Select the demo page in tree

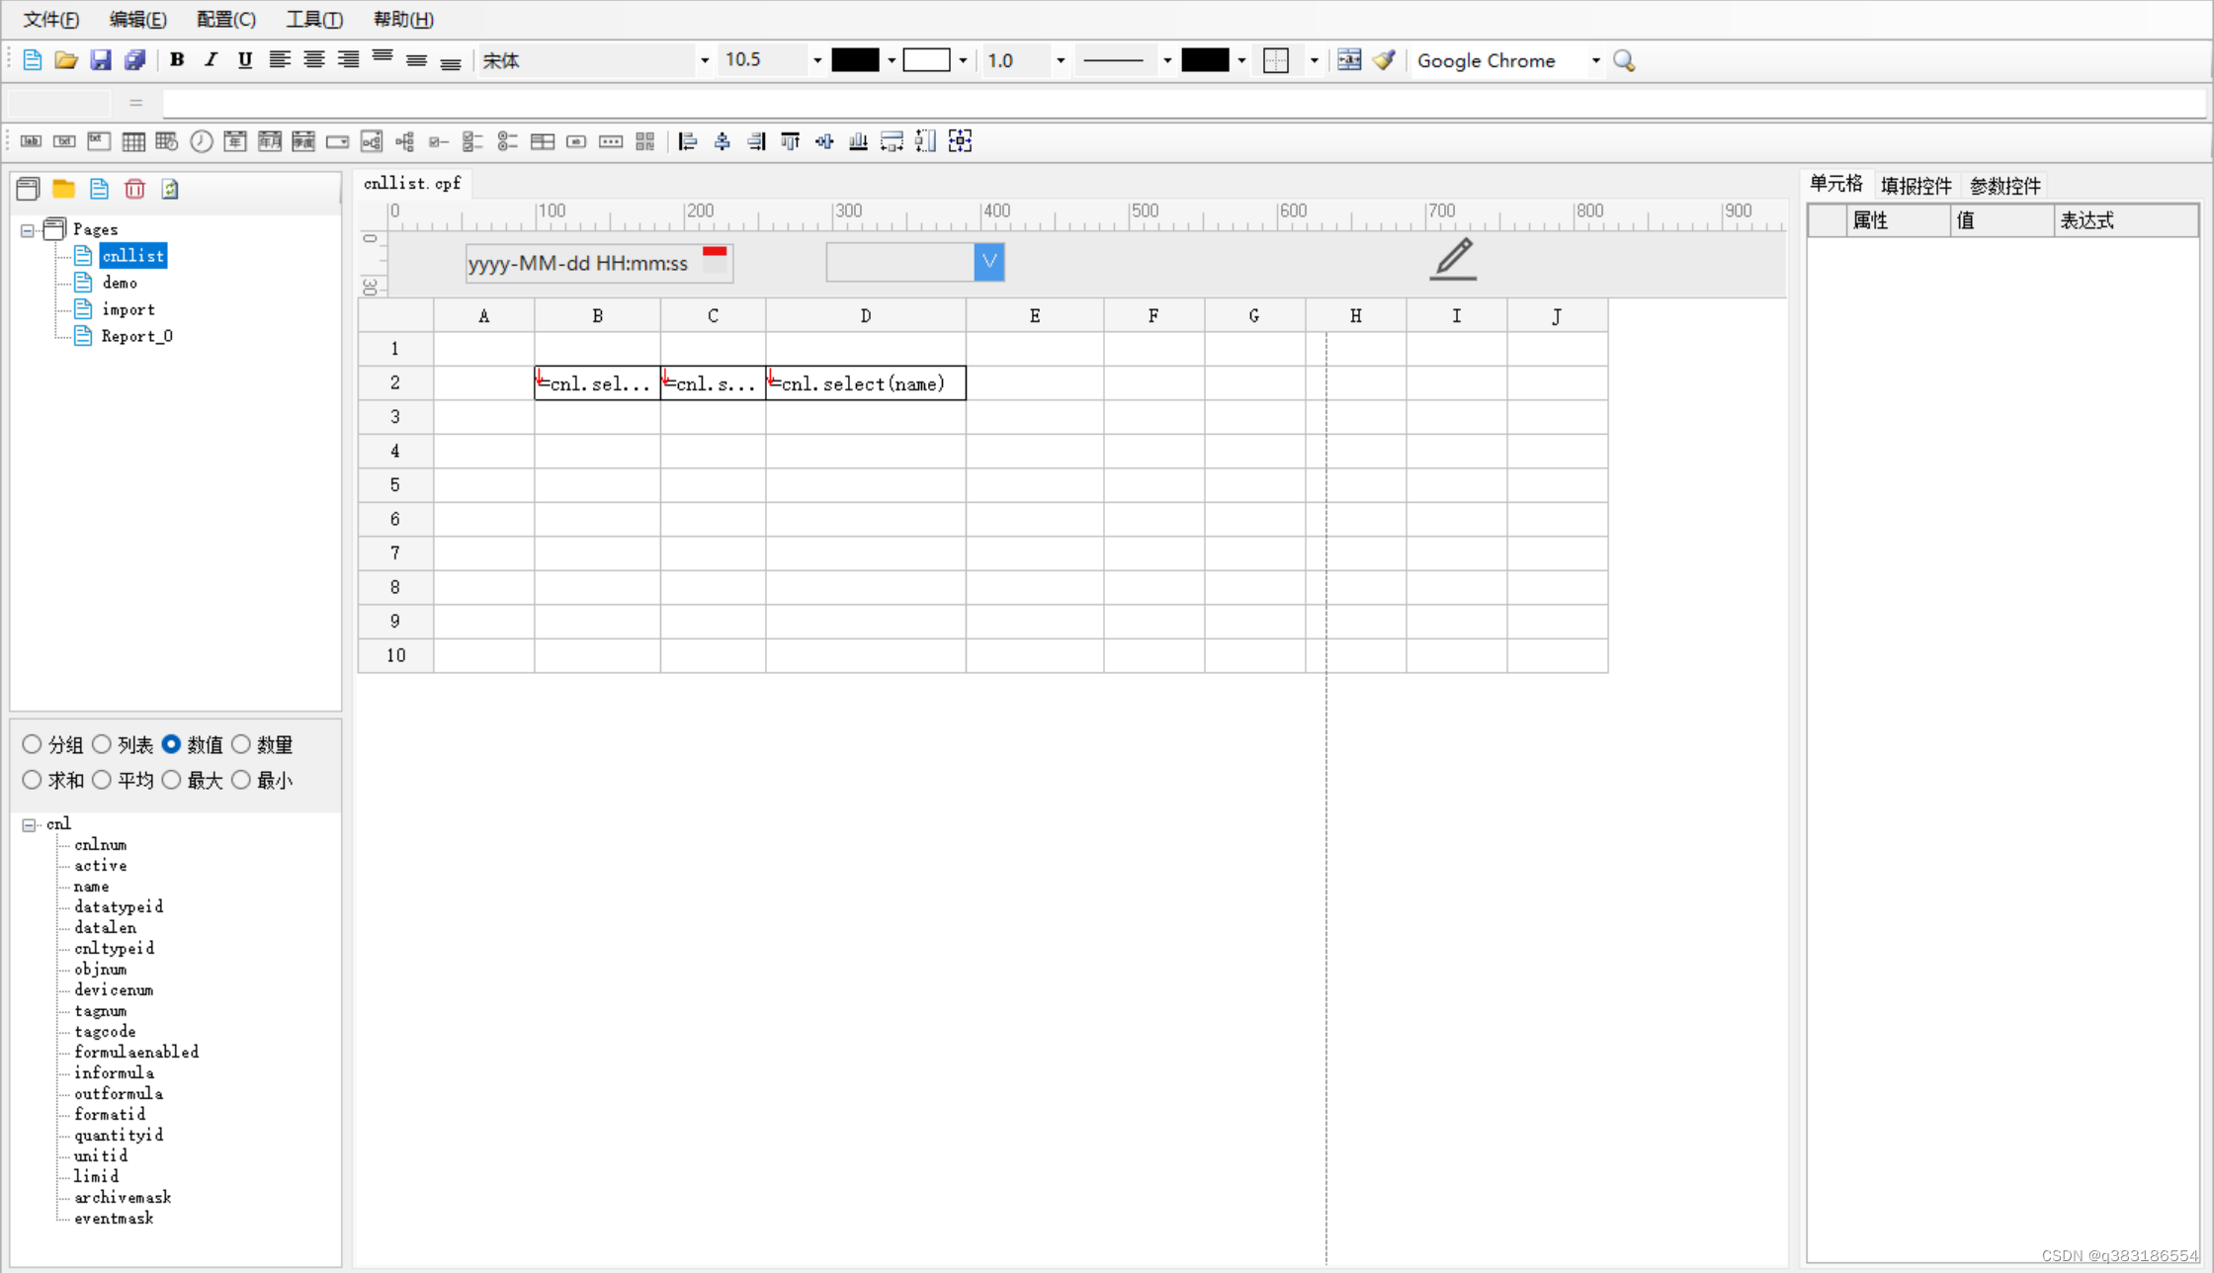point(120,283)
